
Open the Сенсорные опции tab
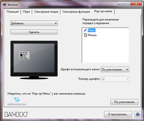coord(46,12)
